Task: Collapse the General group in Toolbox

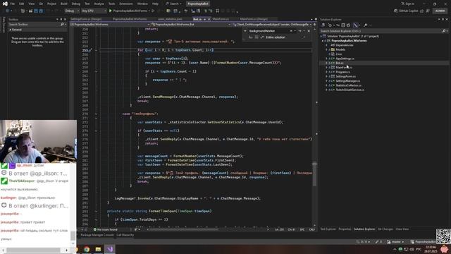Action: click(x=10, y=30)
